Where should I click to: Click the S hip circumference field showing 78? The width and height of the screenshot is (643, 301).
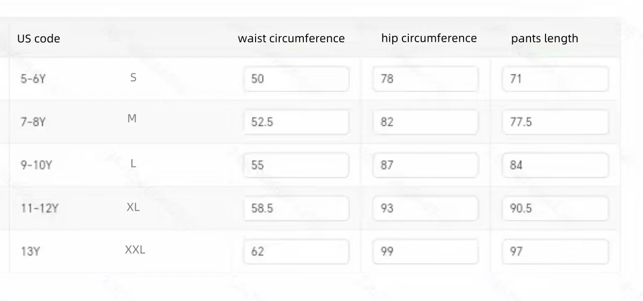point(425,79)
